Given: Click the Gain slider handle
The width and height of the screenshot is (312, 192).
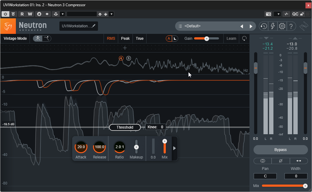Looking at the screenshot, I should [x=207, y=39].
